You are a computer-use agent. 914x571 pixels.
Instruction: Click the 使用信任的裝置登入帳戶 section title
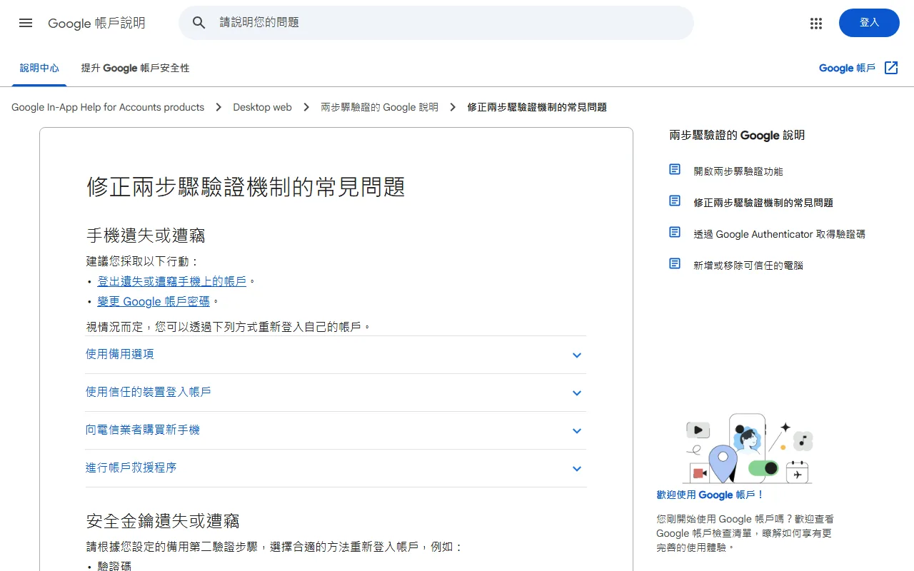tap(148, 392)
